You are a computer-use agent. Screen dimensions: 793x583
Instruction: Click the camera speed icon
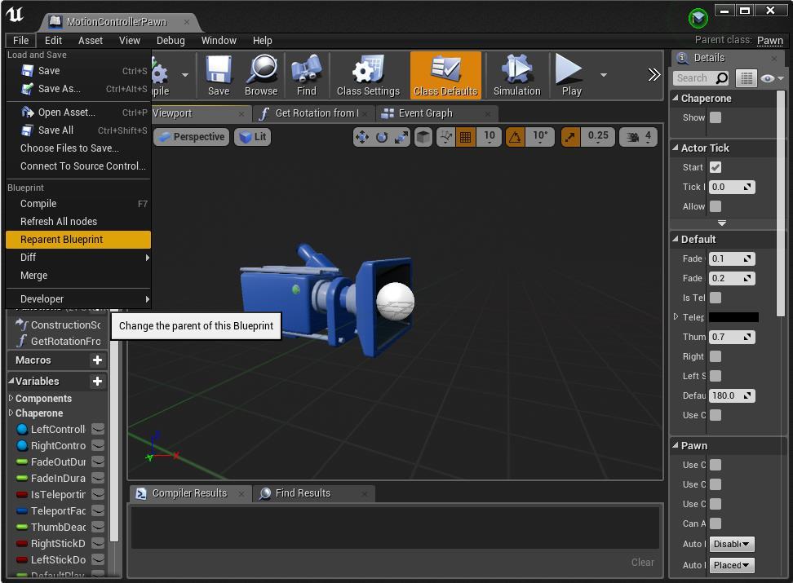click(632, 137)
